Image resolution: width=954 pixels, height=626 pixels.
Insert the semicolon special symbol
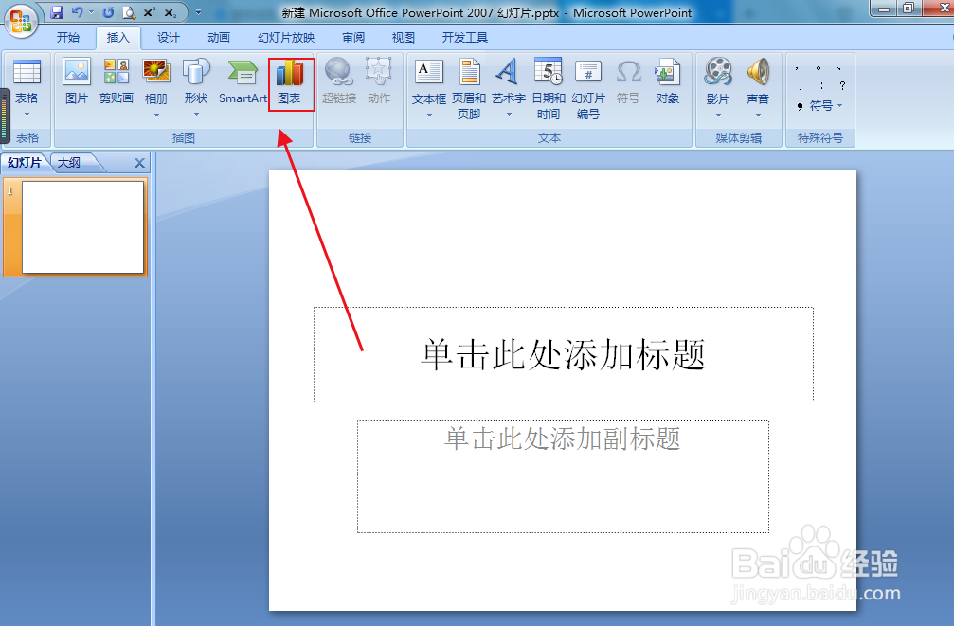[x=801, y=85]
